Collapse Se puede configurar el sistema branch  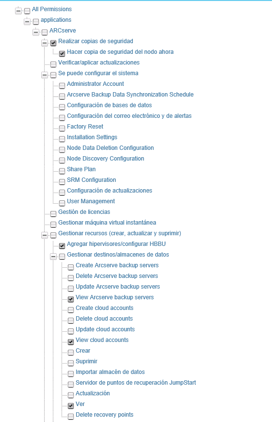(x=45, y=75)
